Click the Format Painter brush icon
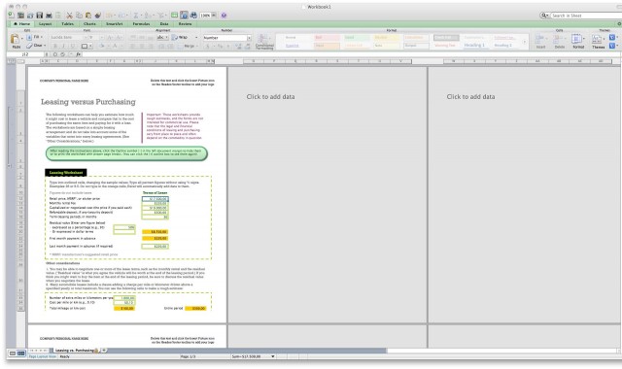622x369 pixels. [x=97, y=16]
